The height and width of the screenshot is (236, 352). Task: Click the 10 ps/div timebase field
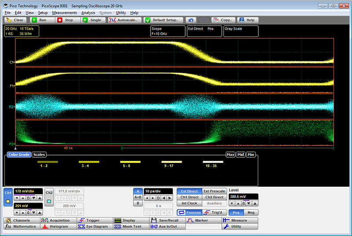click(x=159, y=192)
